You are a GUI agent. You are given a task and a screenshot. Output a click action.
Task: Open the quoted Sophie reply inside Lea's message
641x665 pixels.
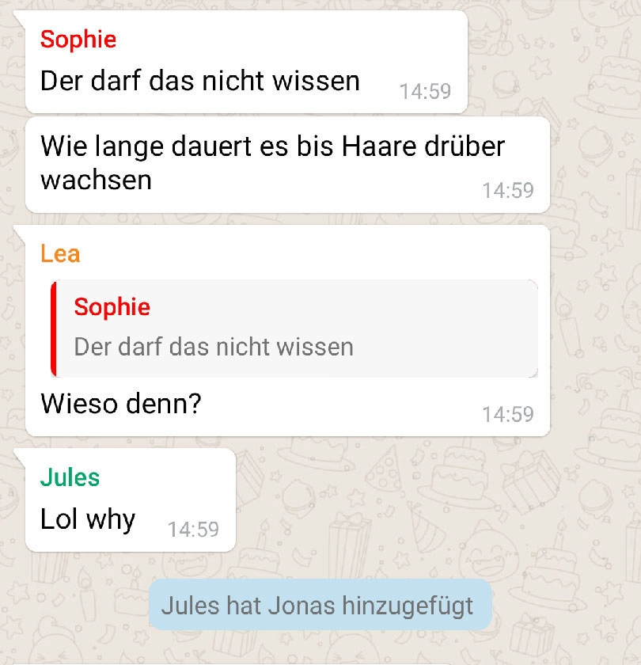[294, 329]
